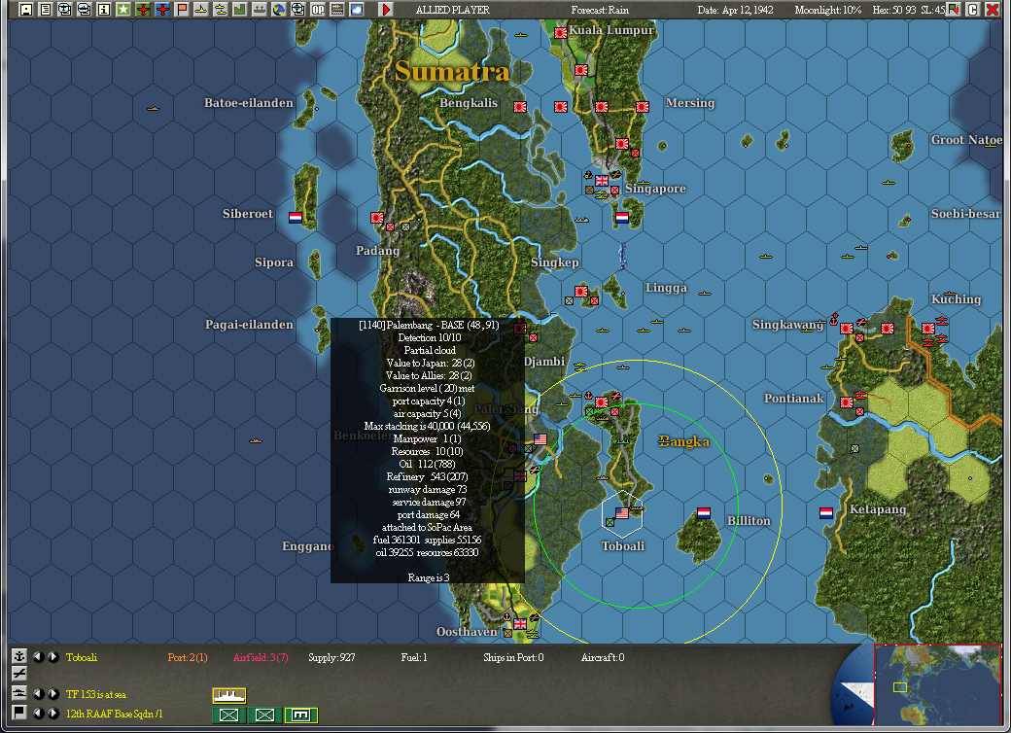Click the 'Airfield: 3(7)' value
Viewport: 1011px width, 733px height.
coord(261,657)
